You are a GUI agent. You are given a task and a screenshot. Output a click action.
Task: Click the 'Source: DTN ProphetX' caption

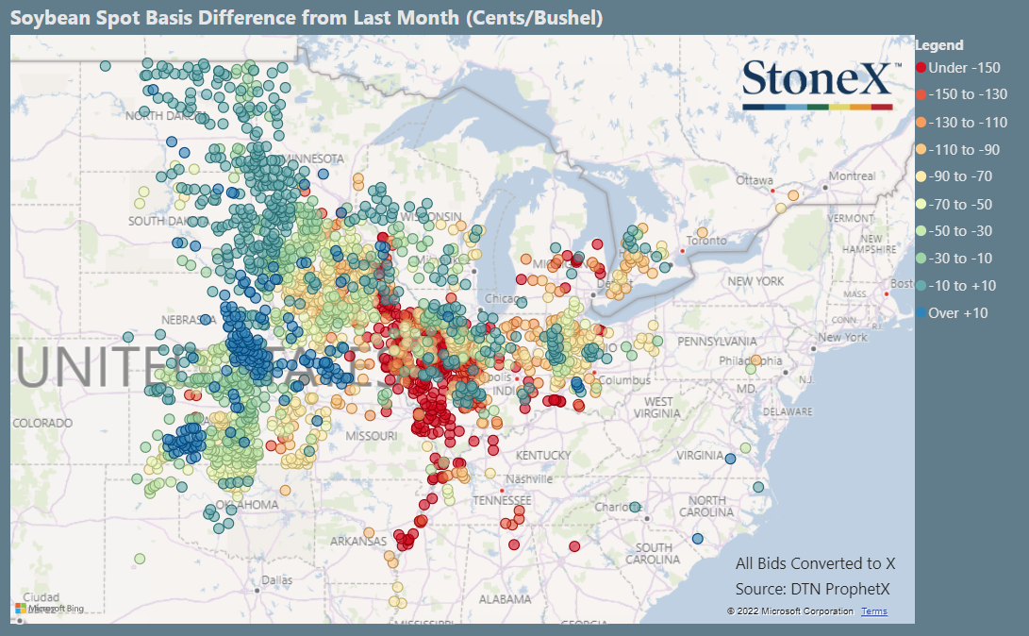point(813,587)
